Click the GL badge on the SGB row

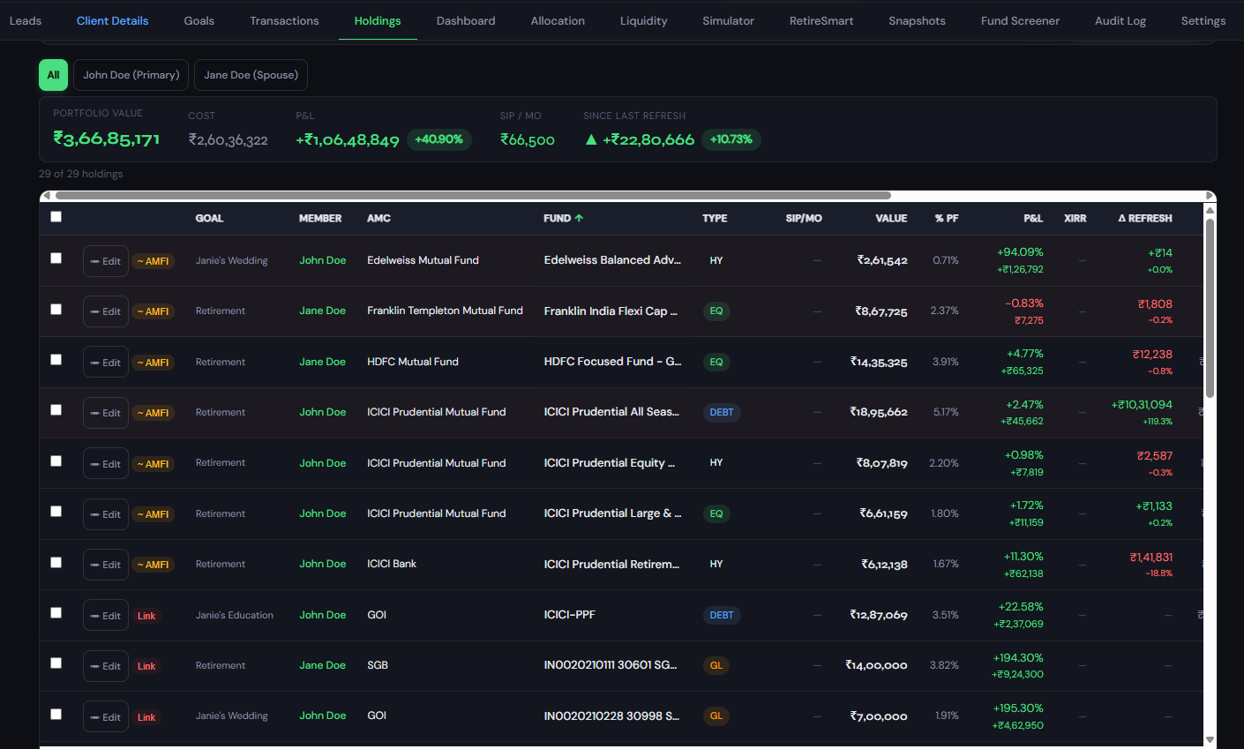pyautogui.click(x=716, y=665)
